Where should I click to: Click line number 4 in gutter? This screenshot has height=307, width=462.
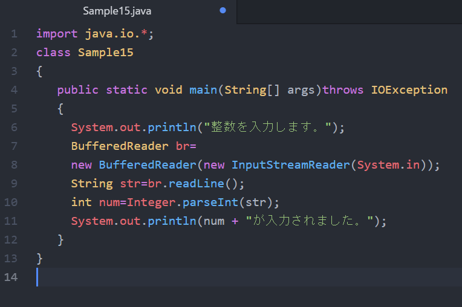14,90
